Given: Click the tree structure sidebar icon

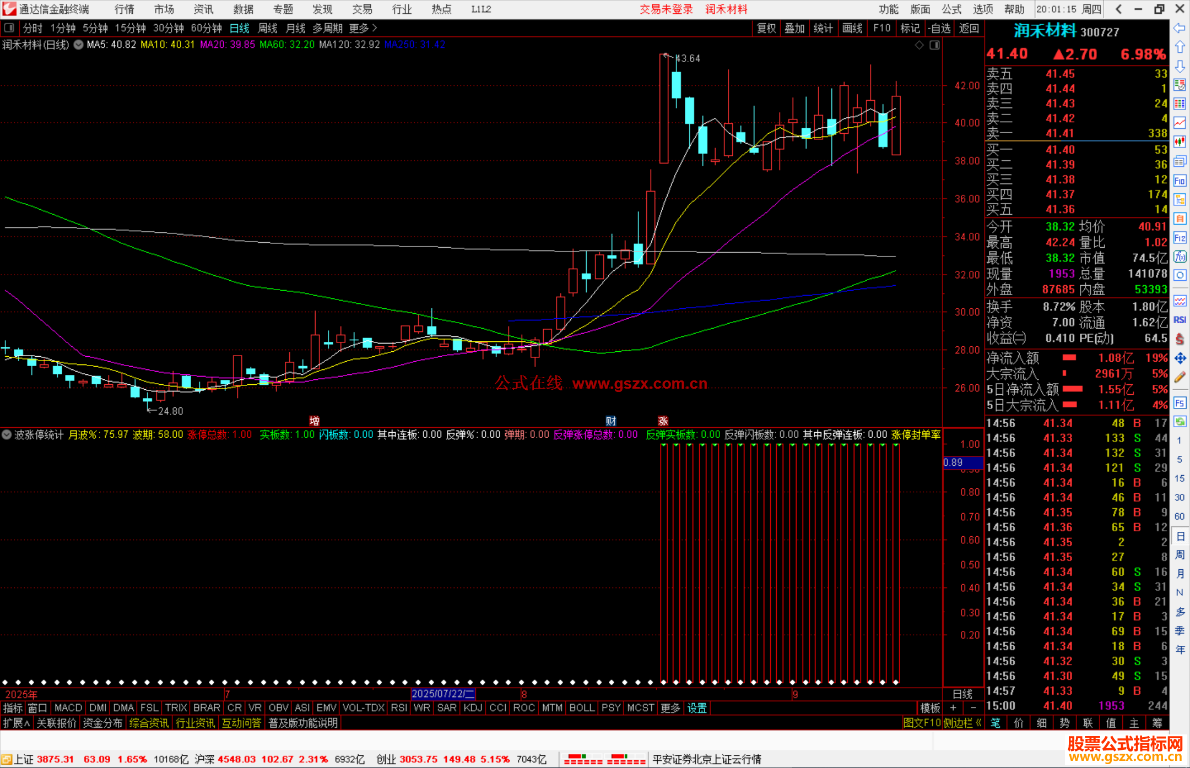Looking at the screenshot, I should point(1180,199).
